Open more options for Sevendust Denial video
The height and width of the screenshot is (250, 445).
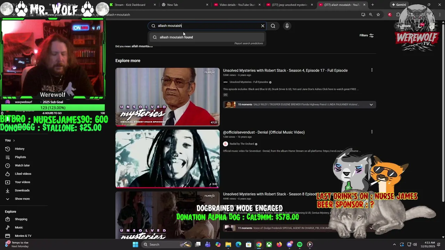click(x=372, y=132)
